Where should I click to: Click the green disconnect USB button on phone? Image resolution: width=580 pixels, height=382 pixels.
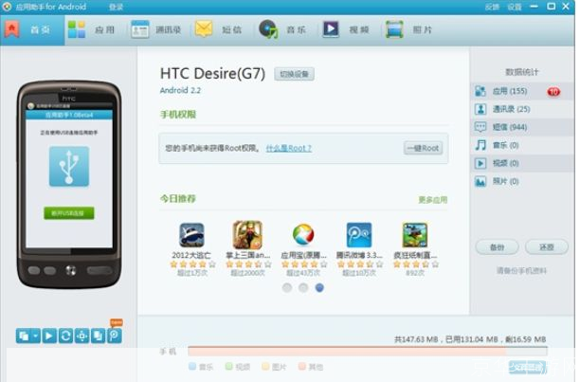[69, 213]
